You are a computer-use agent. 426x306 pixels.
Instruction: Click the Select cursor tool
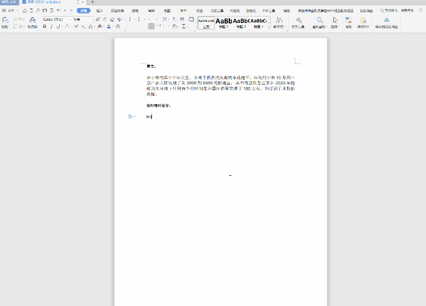[x=335, y=20]
